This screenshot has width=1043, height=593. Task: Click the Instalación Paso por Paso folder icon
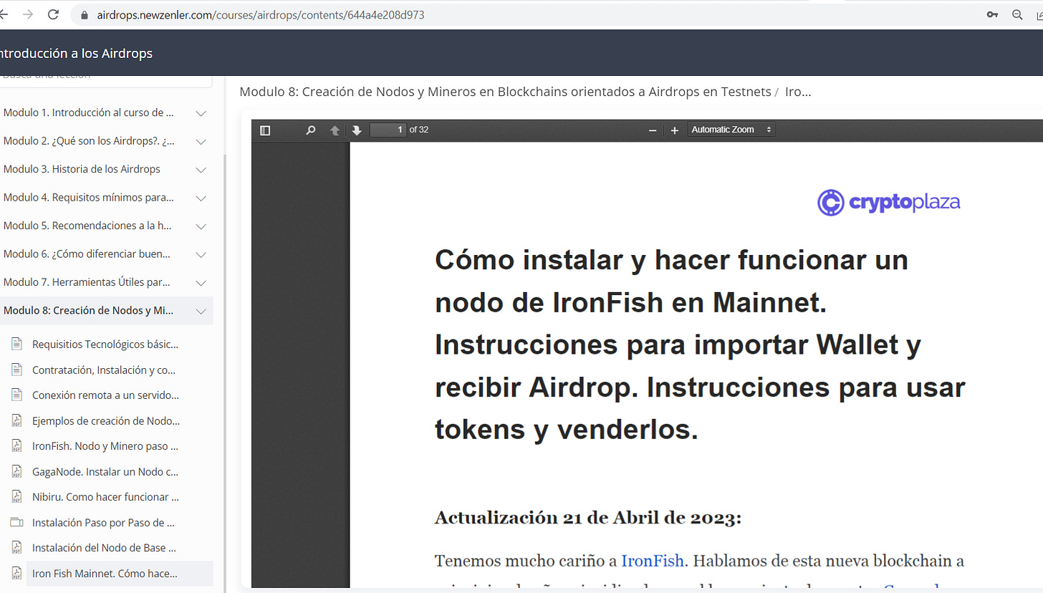click(x=17, y=522)
